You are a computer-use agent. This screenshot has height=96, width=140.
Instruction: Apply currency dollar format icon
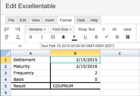click(117, 37)
